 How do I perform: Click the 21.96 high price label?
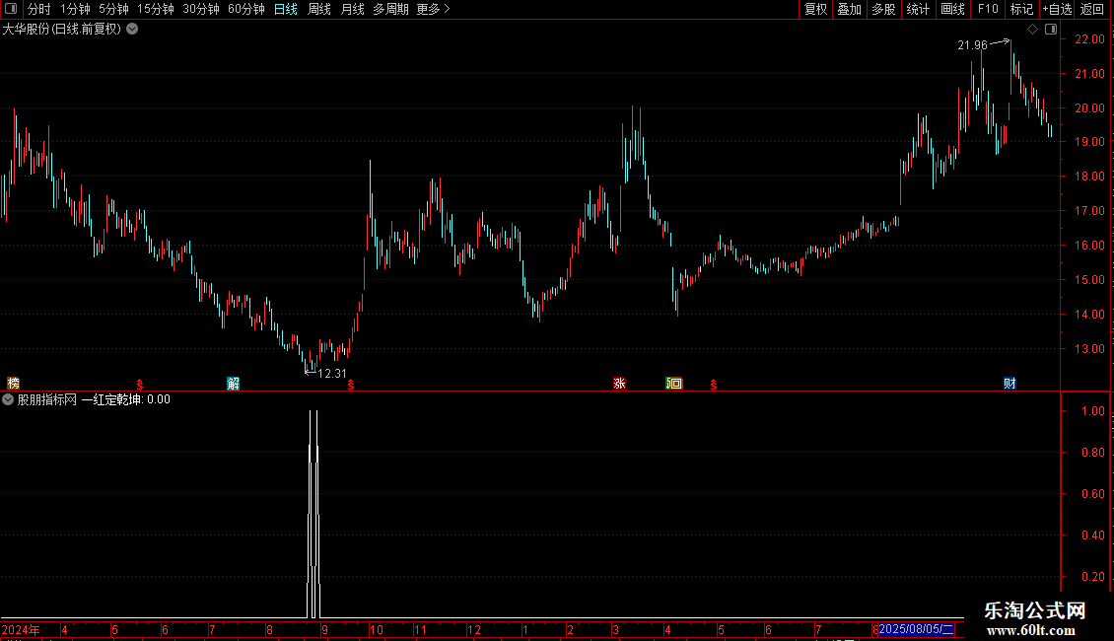[x=972, y=45]
